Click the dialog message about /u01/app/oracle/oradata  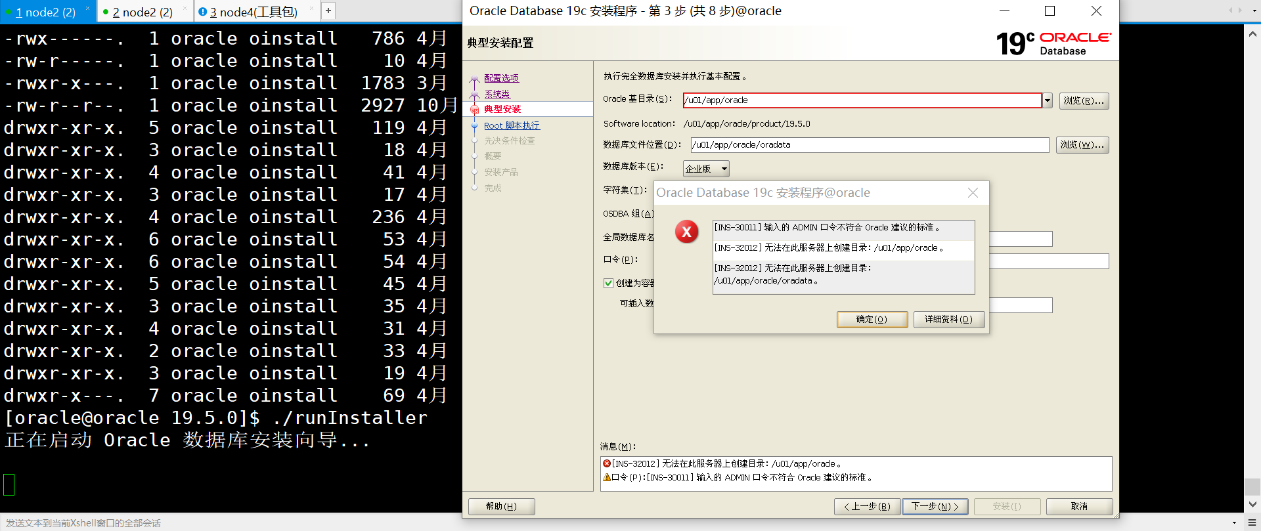point(844,274)
